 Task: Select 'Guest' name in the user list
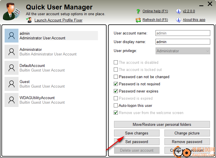[x=24, y=82]
